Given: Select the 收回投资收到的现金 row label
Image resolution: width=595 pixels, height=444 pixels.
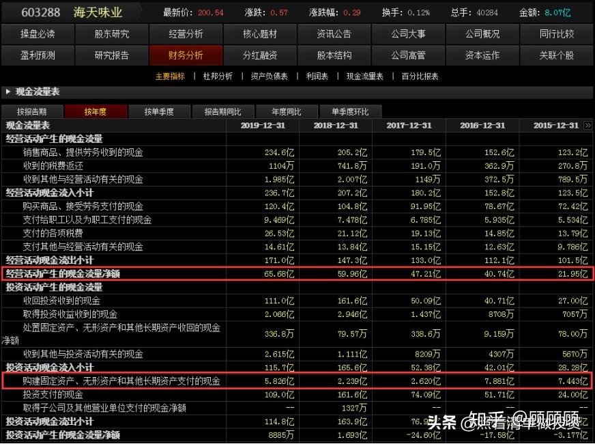Looking at the screenshot, I should tap(61, 301).
